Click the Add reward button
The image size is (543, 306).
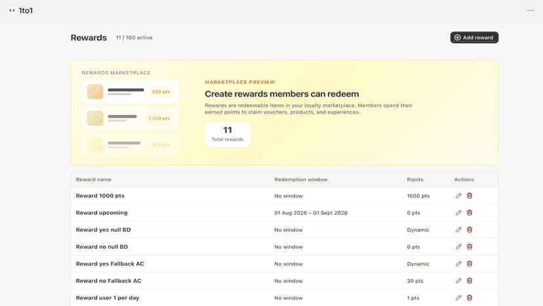click(474, 37)
